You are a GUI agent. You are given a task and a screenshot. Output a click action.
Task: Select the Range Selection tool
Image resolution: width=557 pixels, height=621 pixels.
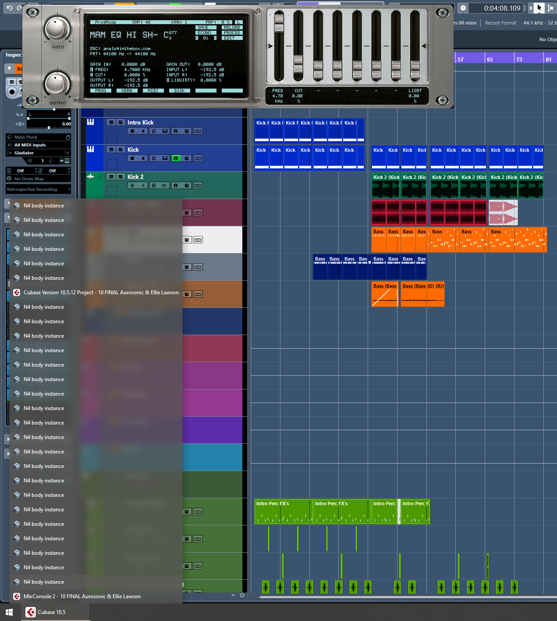[550, 8]
